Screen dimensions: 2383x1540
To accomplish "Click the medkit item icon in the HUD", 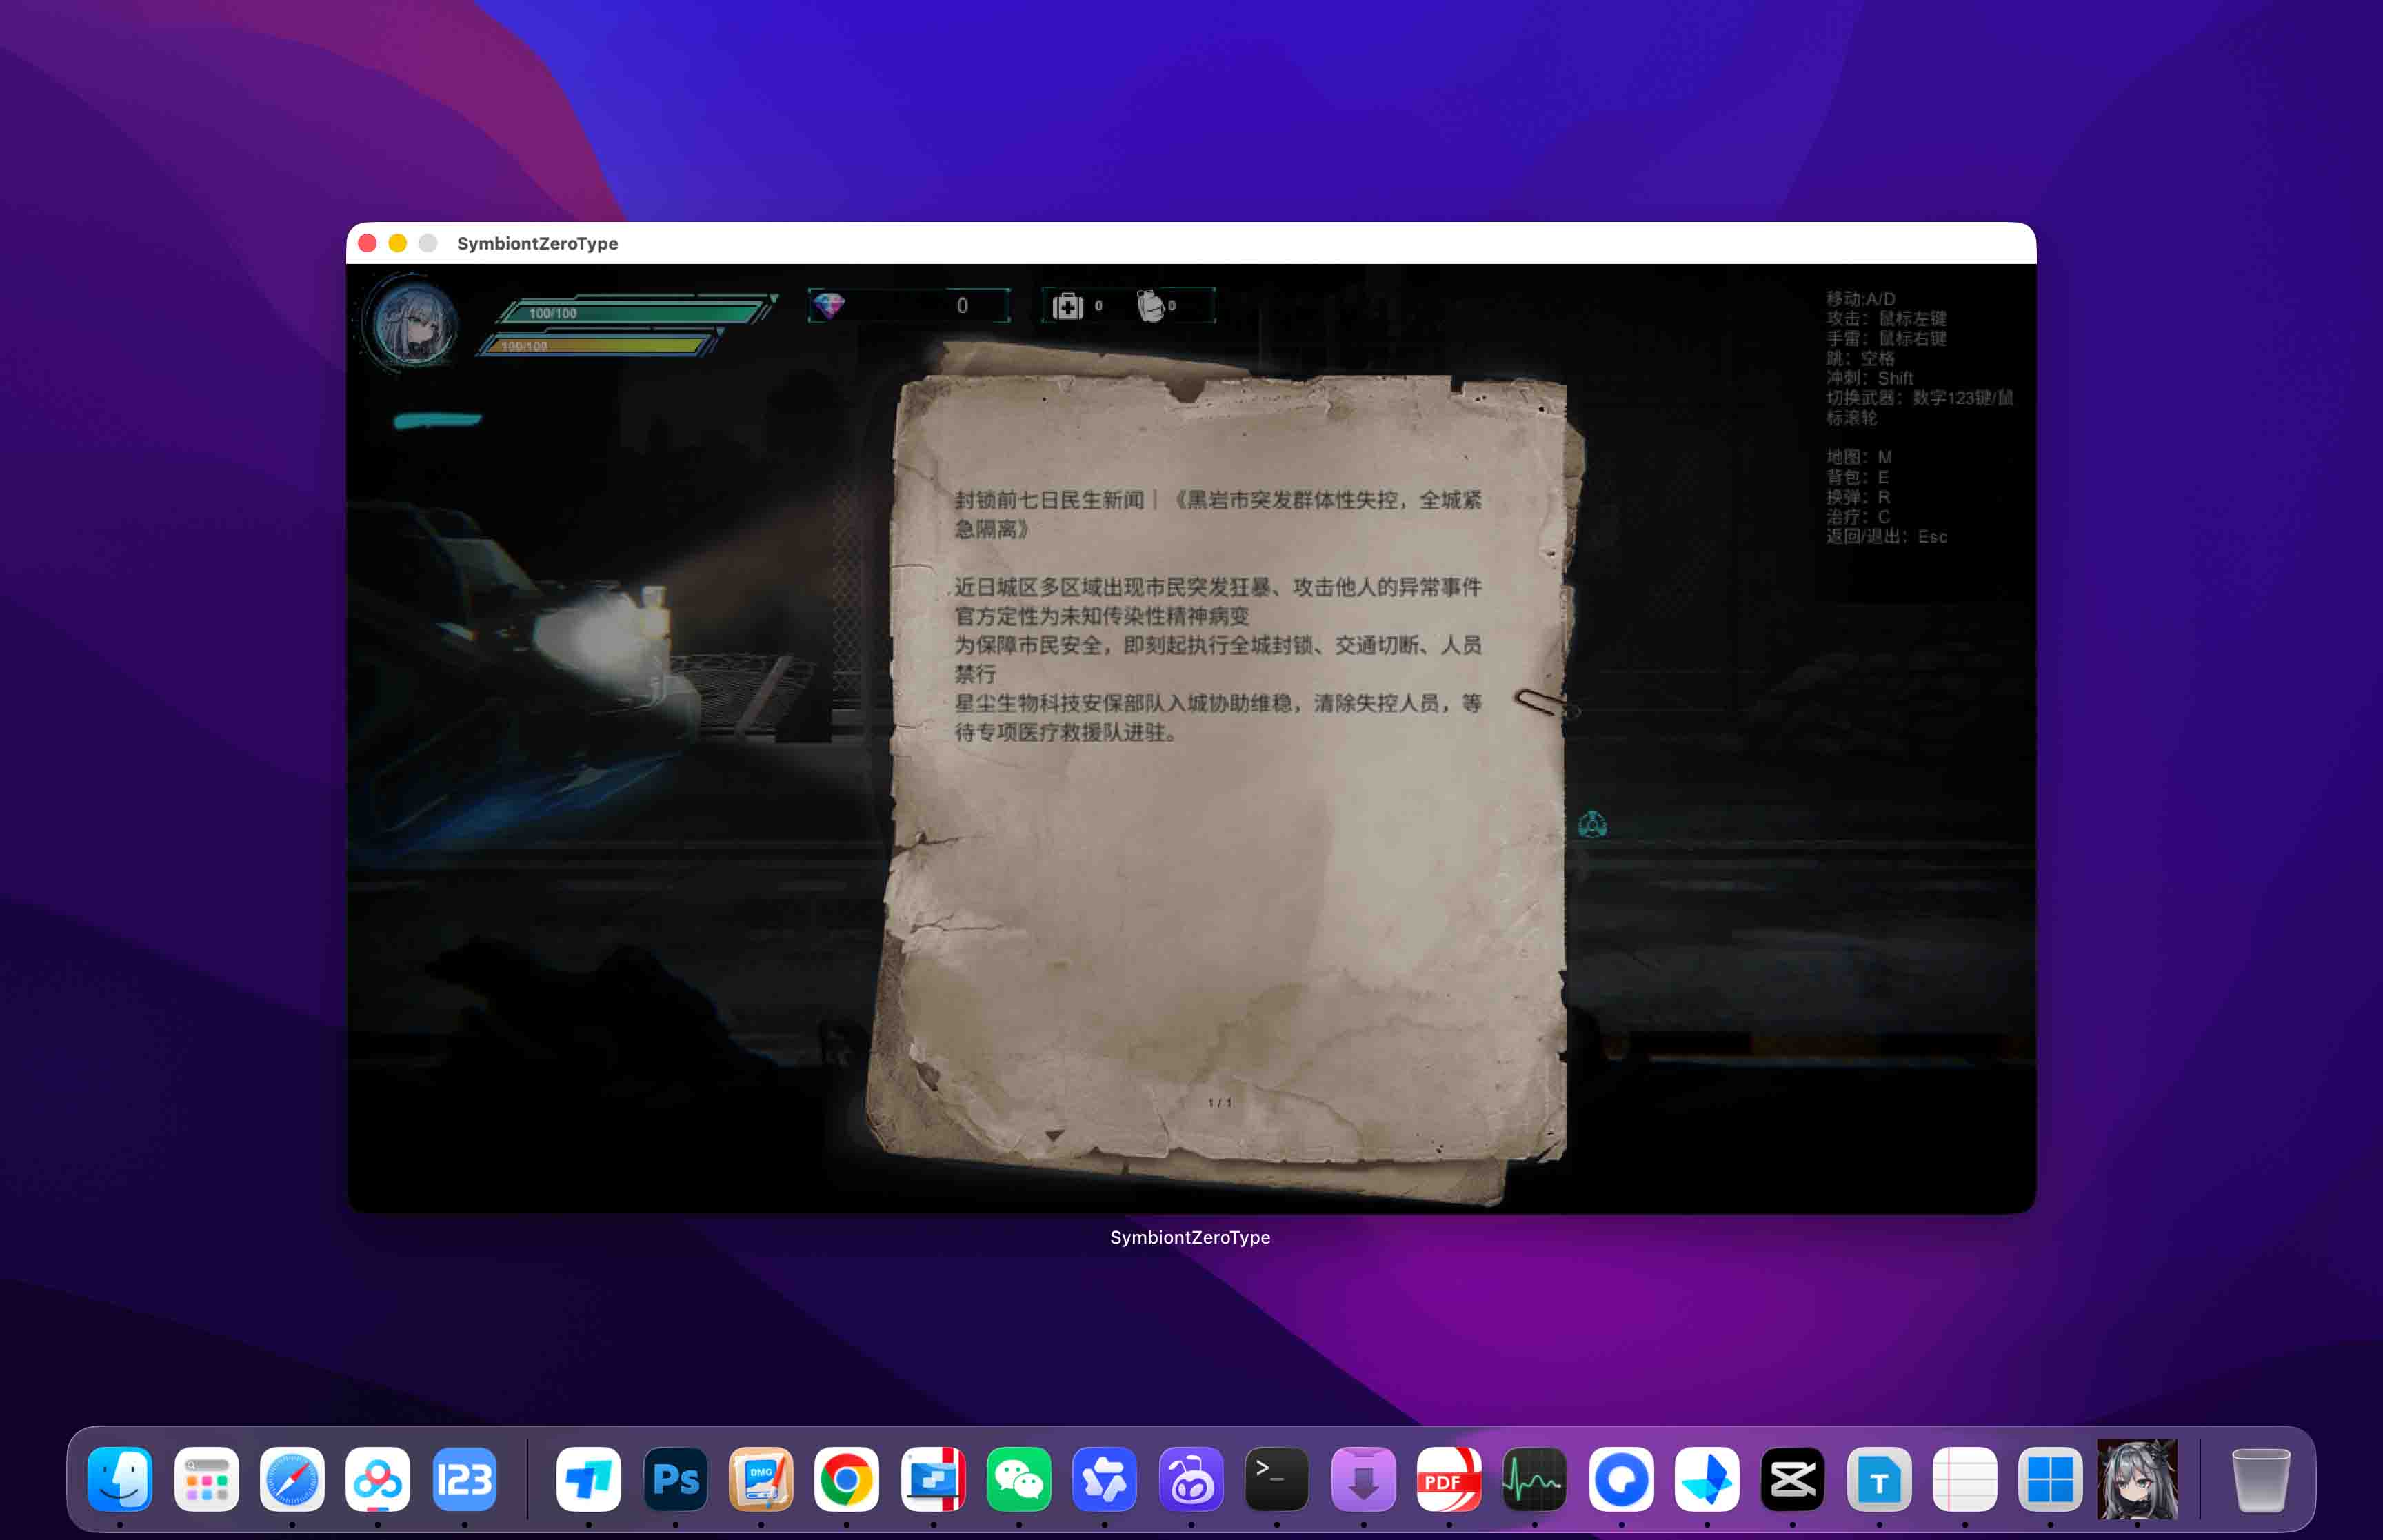I will pos(1067,306).
